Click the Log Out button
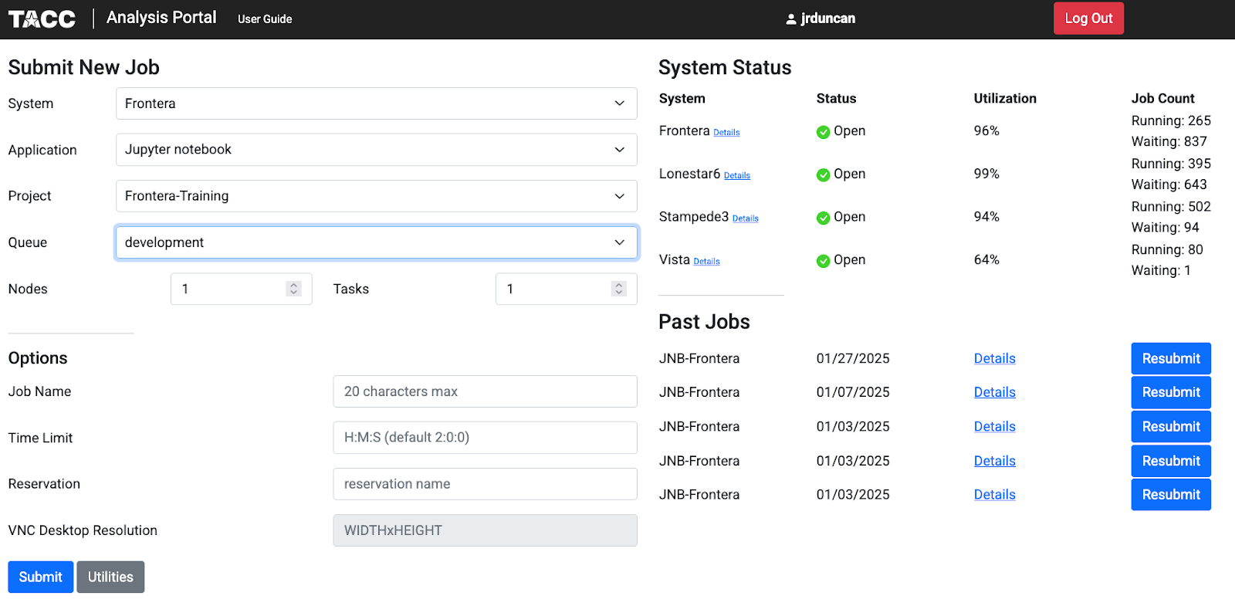This screenshot has width=1235, height=606. click(1088, 19)
